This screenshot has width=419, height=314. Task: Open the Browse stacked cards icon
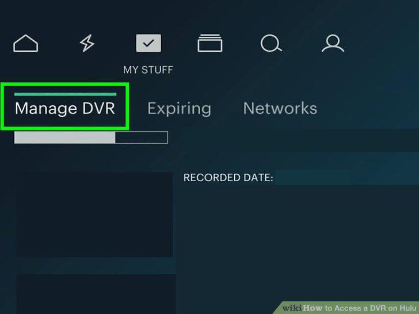(x=210, y=43)
